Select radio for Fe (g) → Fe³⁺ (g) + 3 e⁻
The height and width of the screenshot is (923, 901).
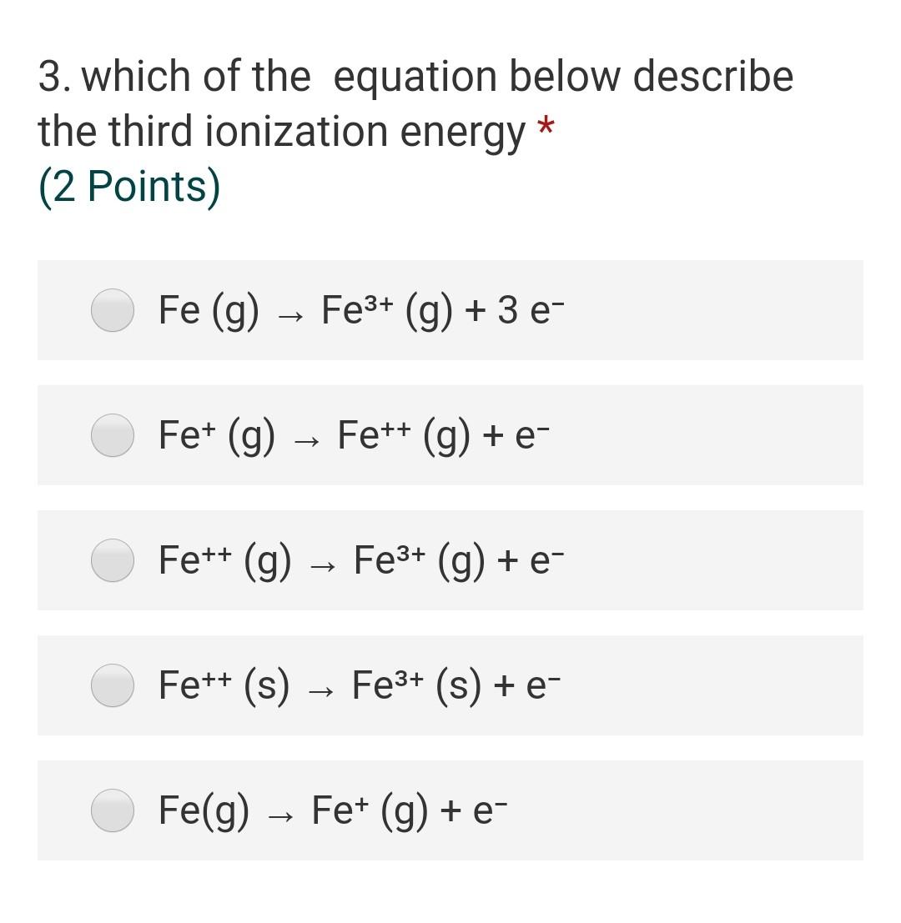click(x=113, y=310)
